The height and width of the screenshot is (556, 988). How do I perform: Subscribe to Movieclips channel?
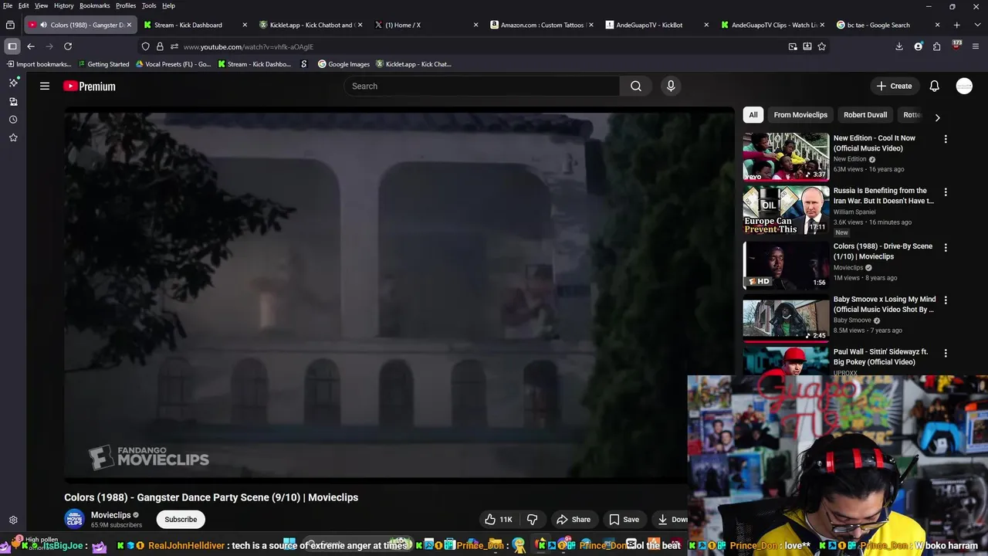click(x=181, y=520)
